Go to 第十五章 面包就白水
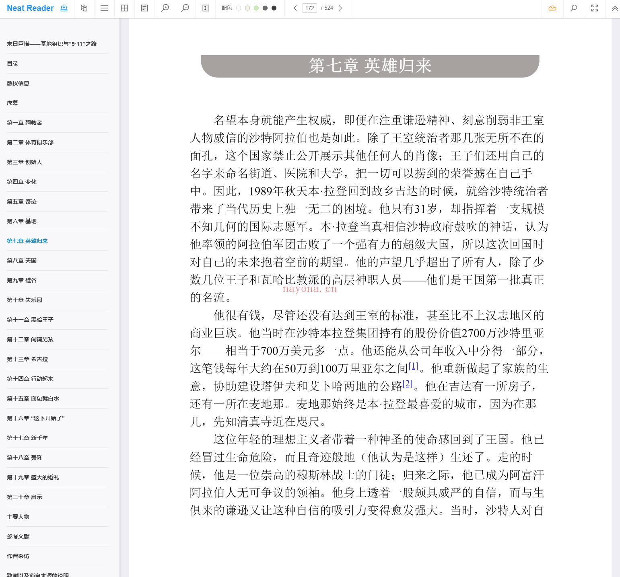Viewport: 620px width, 577px height. [33, 398]
